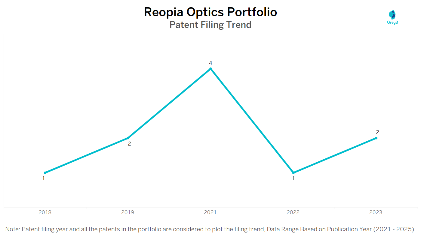Click the 2023 x-axis label

(x=376, y=212)
